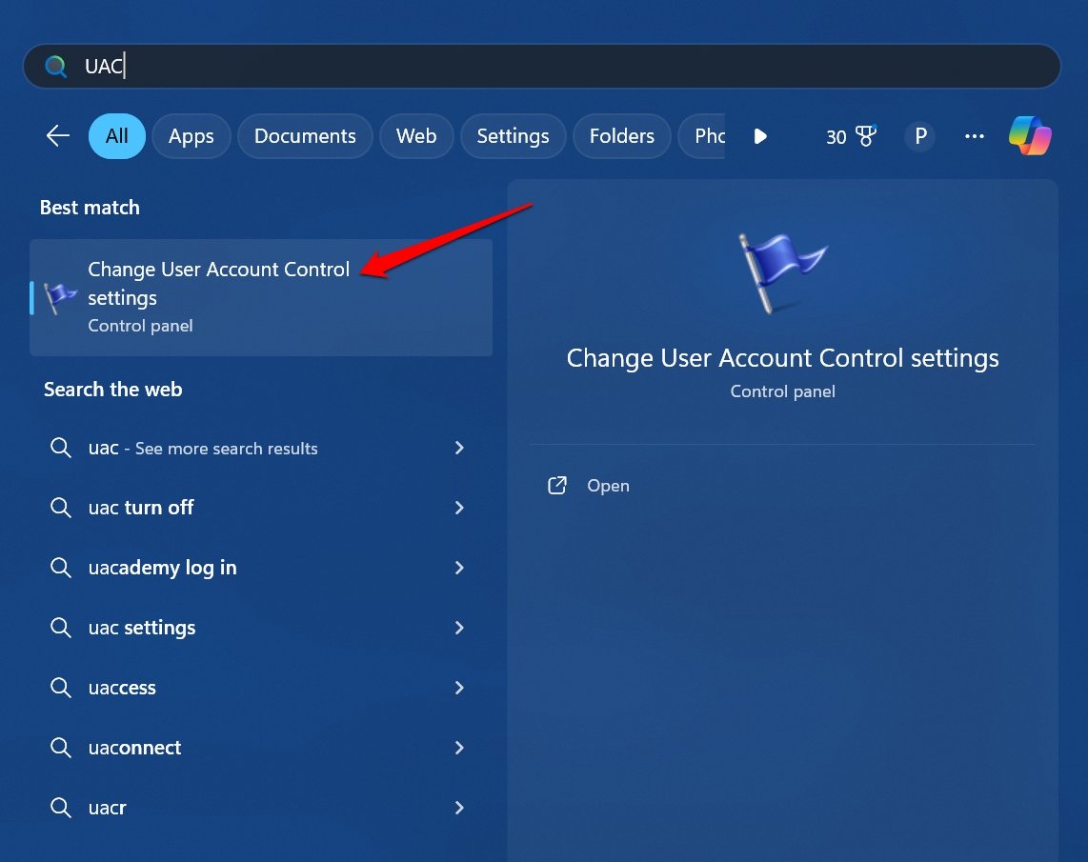Show more filter tabs with the play arrow

tap(760, 136)
